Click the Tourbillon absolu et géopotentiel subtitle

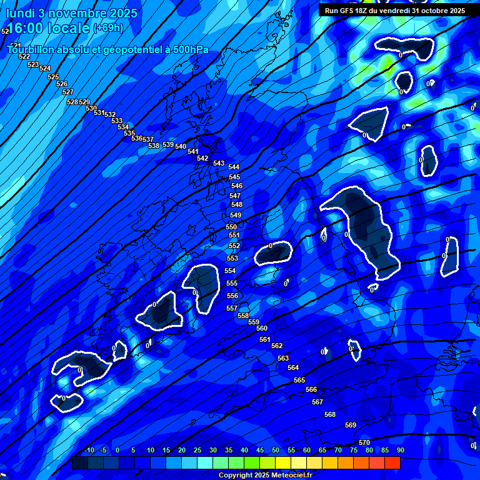[107, 50]
